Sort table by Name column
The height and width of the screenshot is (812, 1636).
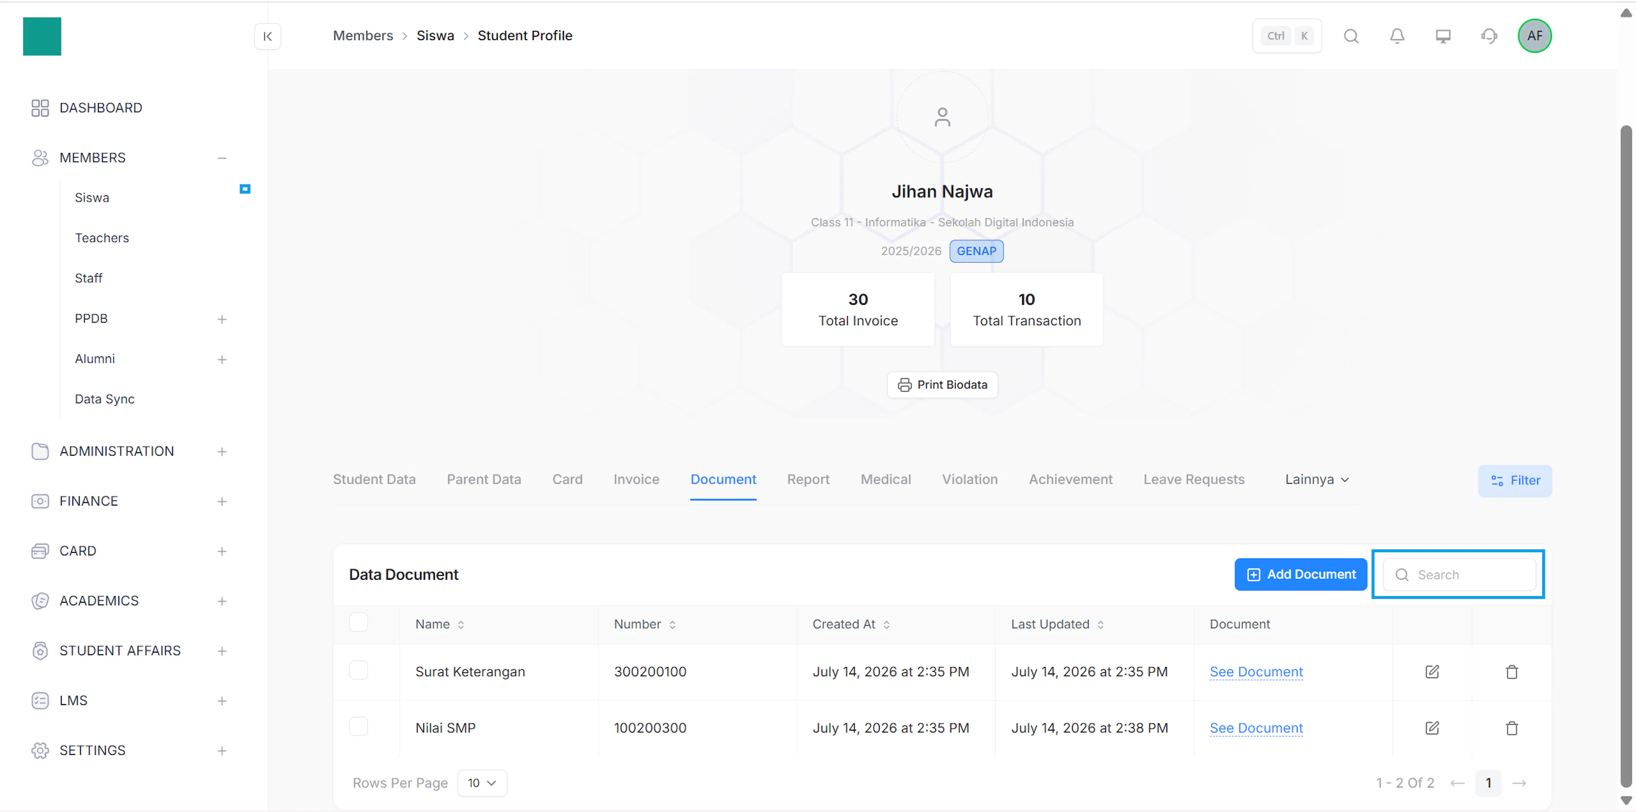[x=440, y=624]
